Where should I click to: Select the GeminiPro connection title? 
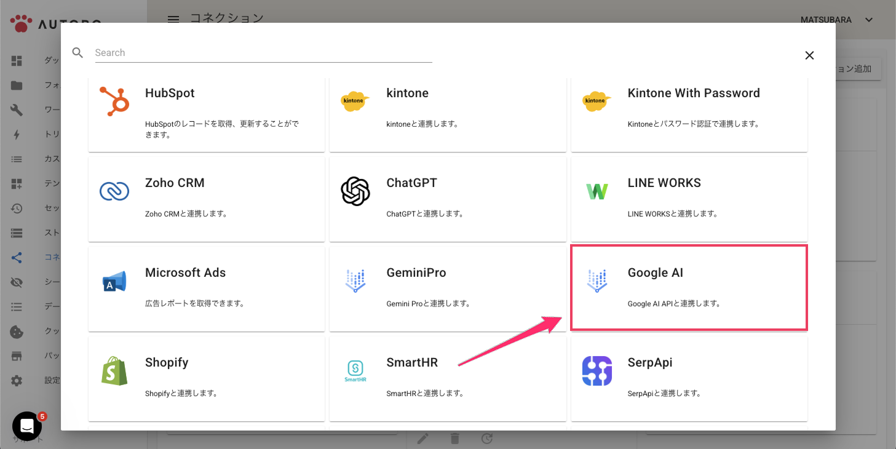tap(416, 273)
